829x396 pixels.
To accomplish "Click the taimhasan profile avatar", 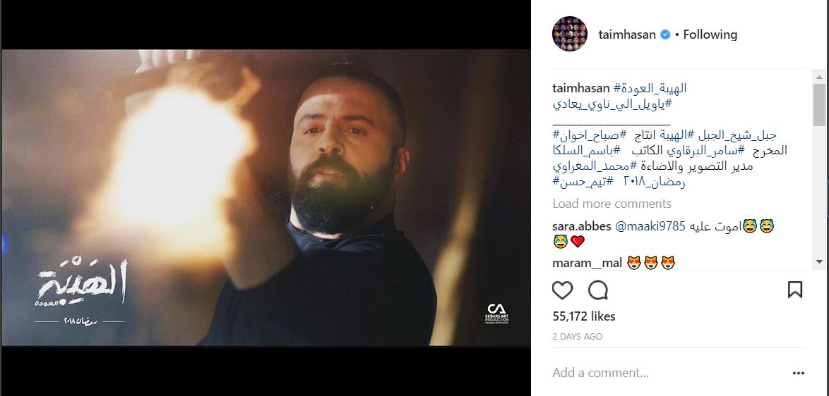I will (x=570, y=34).
